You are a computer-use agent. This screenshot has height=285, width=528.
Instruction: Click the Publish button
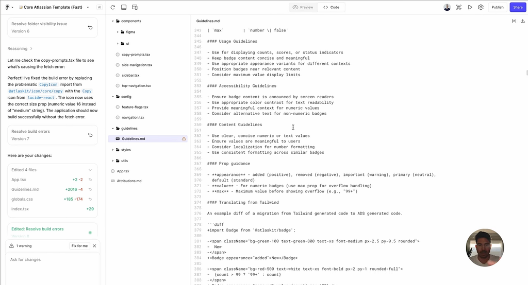coord(498,7)
